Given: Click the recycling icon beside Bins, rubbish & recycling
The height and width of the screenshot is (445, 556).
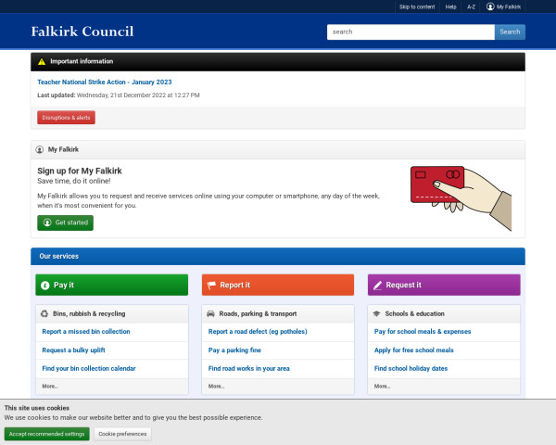Looking at the screenshot, I should [44, 313].
